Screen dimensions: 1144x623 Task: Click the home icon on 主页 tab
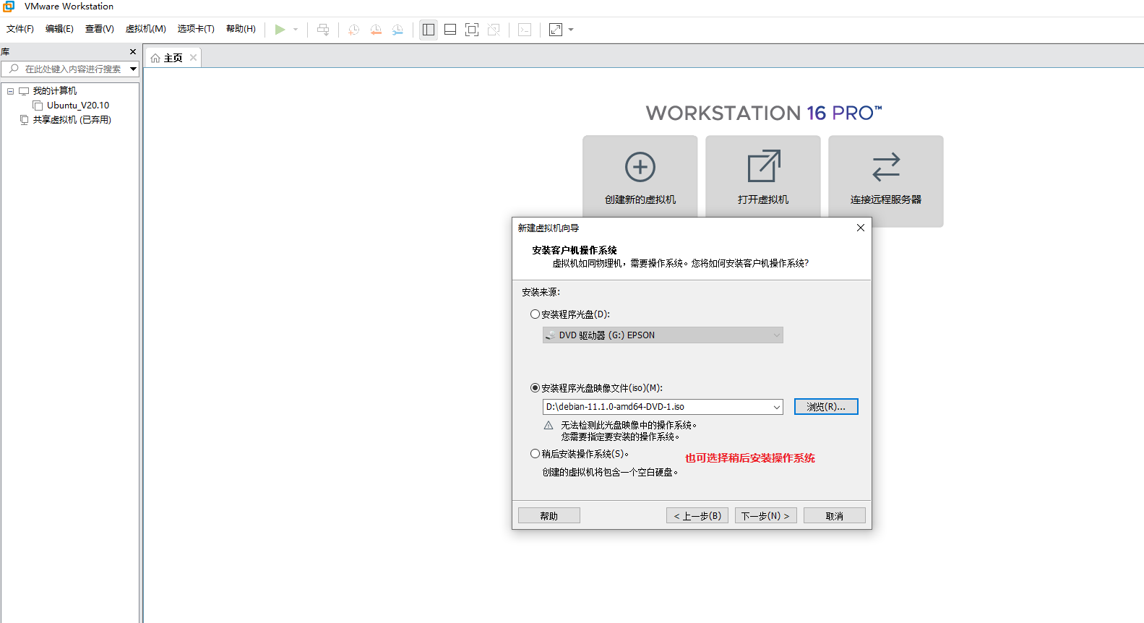pyautogui.click(x=155, y=59)
